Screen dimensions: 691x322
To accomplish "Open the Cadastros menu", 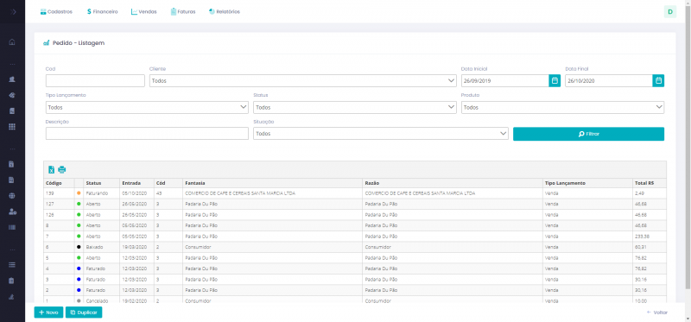I will click(x=56, y=12).
